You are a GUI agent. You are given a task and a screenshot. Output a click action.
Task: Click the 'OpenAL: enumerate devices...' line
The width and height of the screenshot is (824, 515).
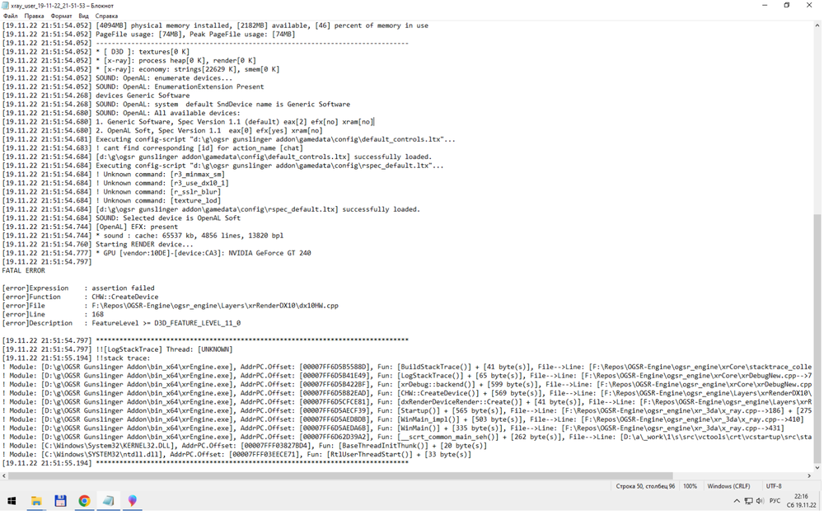(x=117, y=77)
